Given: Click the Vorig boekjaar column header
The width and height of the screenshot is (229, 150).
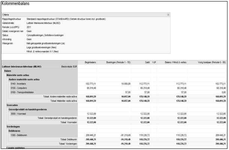Looking at the screenshot, I should [210, 62].
